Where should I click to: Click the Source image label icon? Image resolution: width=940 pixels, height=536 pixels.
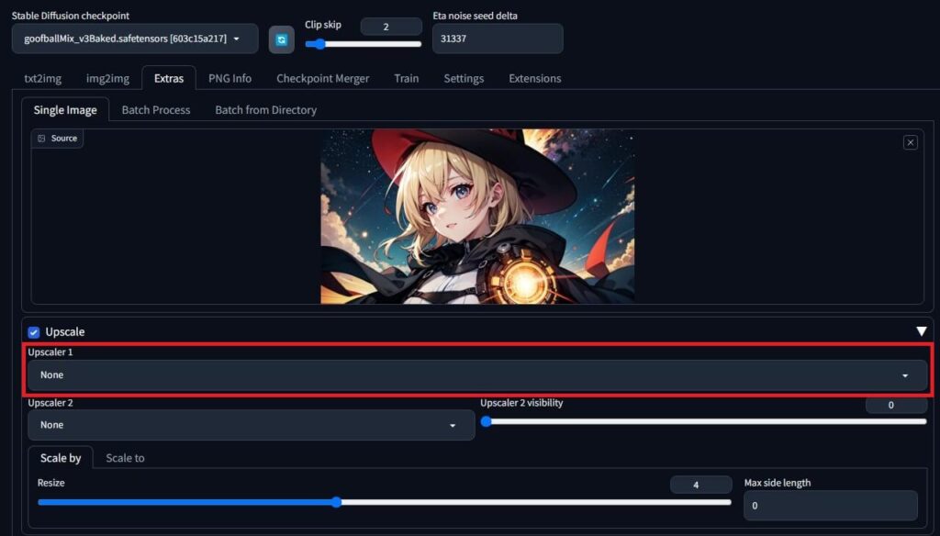(x=41, y=139)
